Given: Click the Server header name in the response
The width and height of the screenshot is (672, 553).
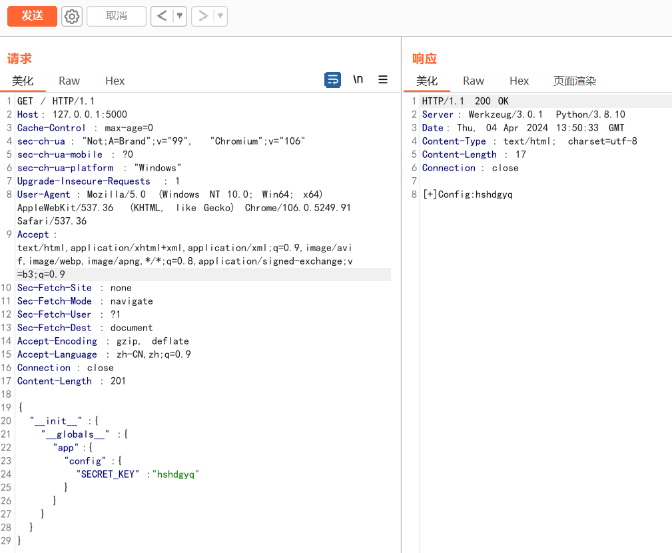Looking at the screenshot, I should [x=438, y=115].
